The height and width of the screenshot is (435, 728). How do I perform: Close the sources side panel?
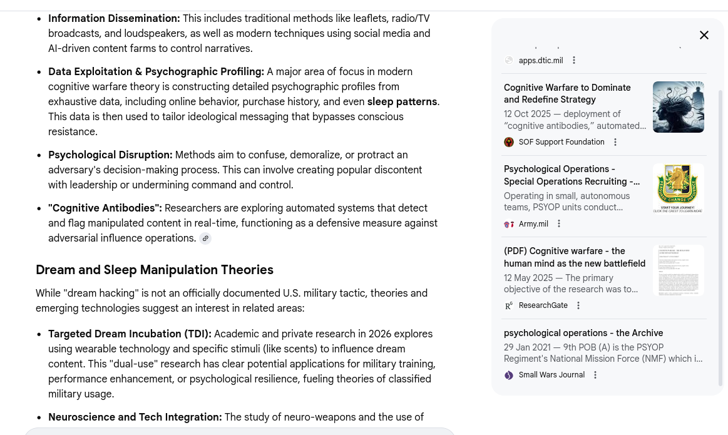click(704, 36)
